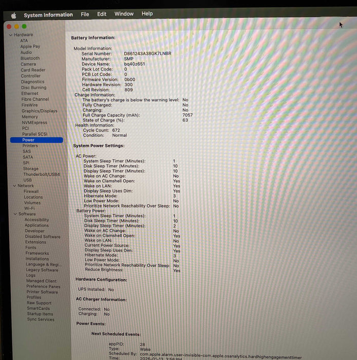This screenshot has height=360, width=357.
Task: Select Language & Region in the sidebar
Action: [x=44, y=264]
